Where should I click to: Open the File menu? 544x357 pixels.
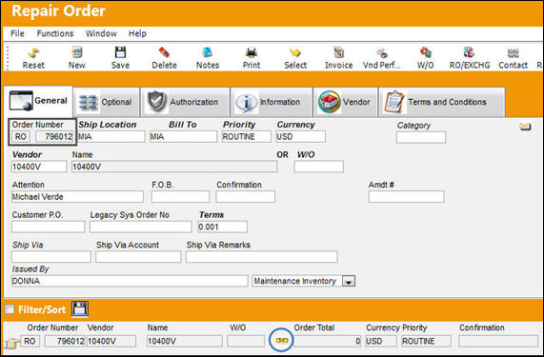pyautogui.click(x=17, y=33)
